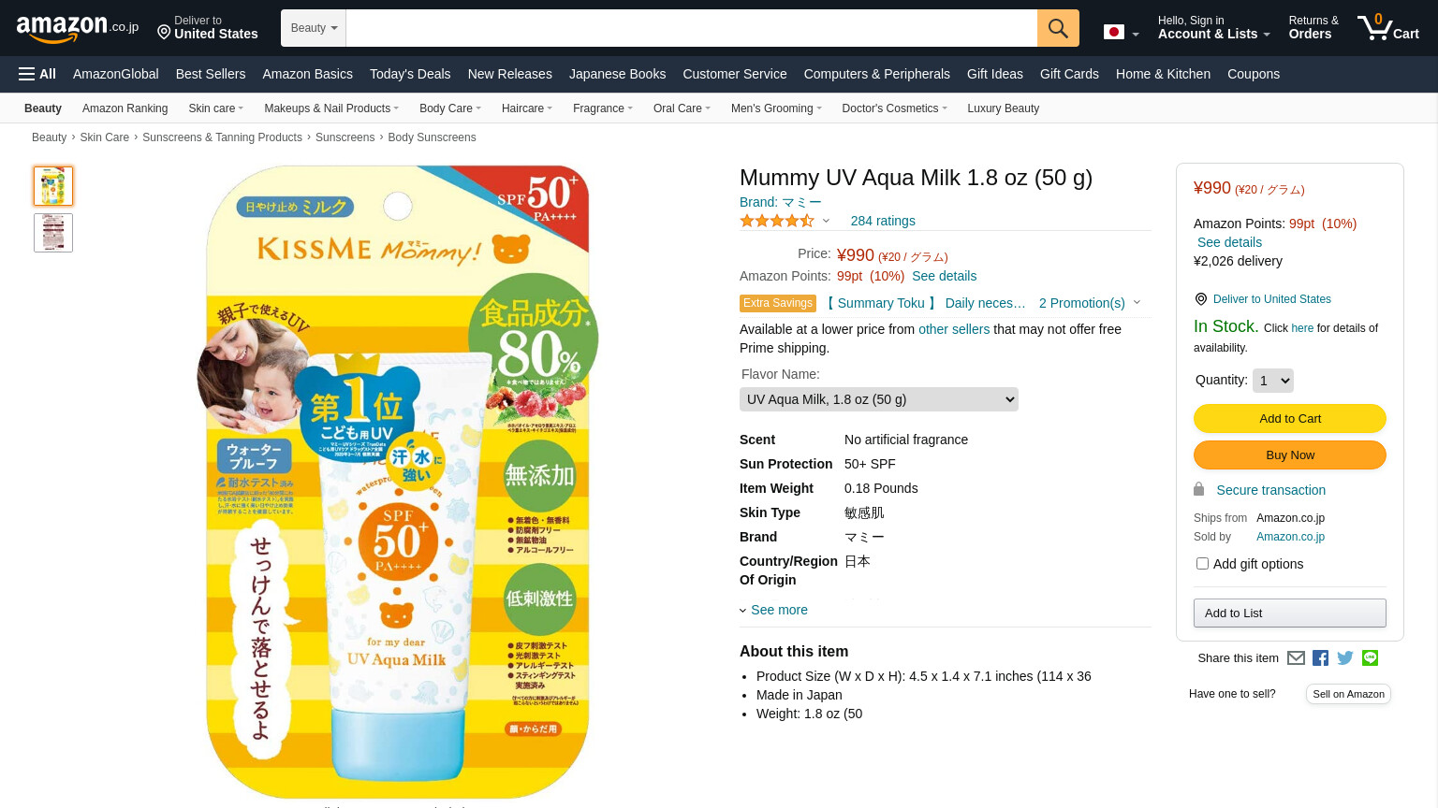Click the orange search magnifier button
The image size is (1438, 808).
point(1058,28)
